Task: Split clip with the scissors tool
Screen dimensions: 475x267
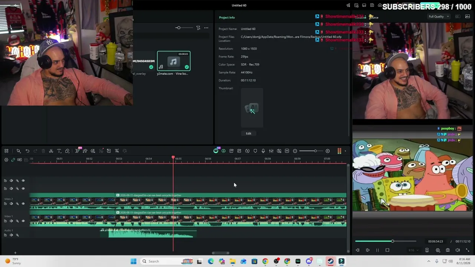Action: (x=51, y=151)
